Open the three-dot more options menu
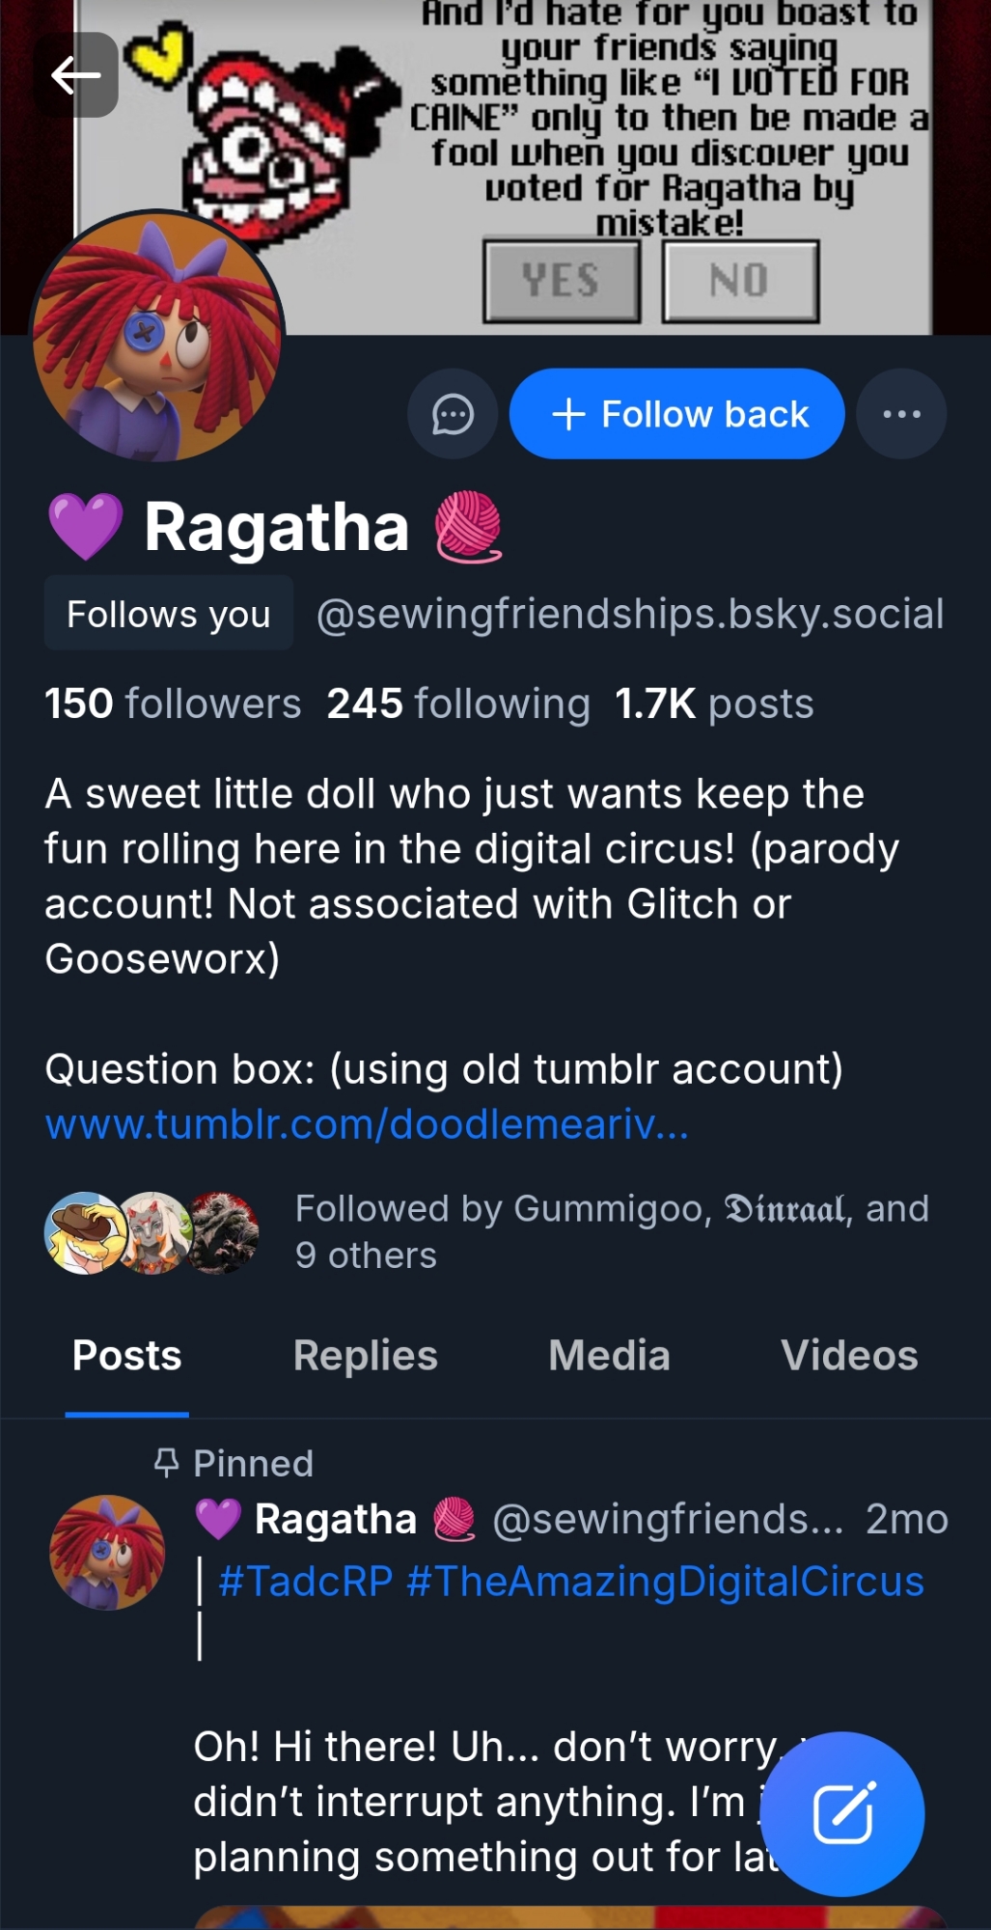The image size is (991, 1930). (x=901, y=414)
